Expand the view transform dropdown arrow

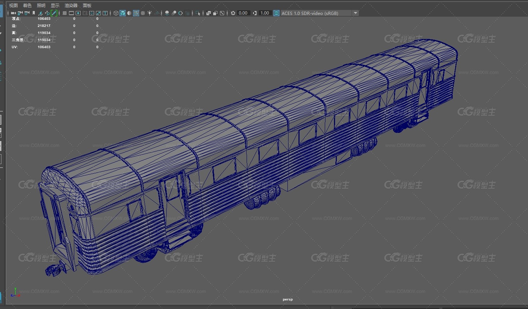pyautogui.click(x=355, y=13)
